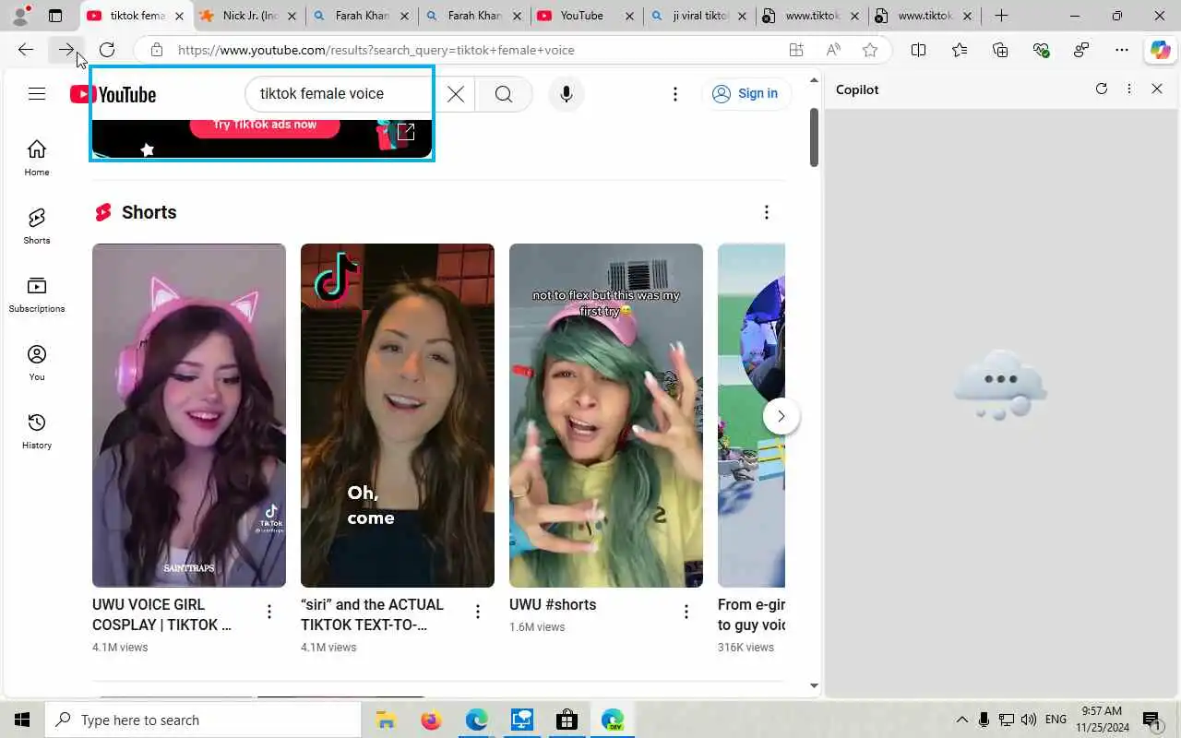Open the notification center icon

pos(1151,720)
